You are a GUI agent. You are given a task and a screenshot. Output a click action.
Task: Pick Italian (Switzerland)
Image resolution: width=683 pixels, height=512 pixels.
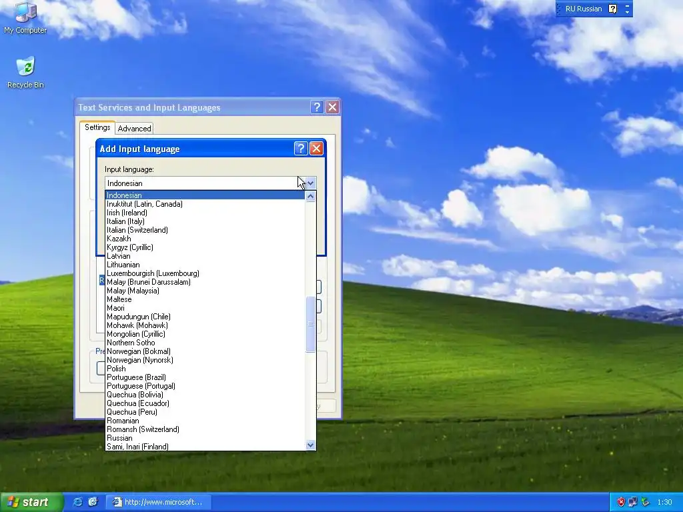point(205,230)
